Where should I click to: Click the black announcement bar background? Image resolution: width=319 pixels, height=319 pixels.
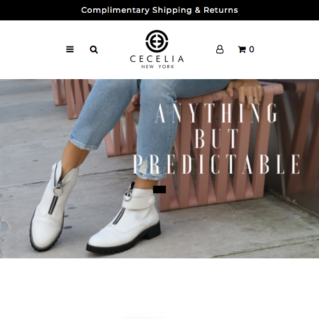(x=43, y=10)
